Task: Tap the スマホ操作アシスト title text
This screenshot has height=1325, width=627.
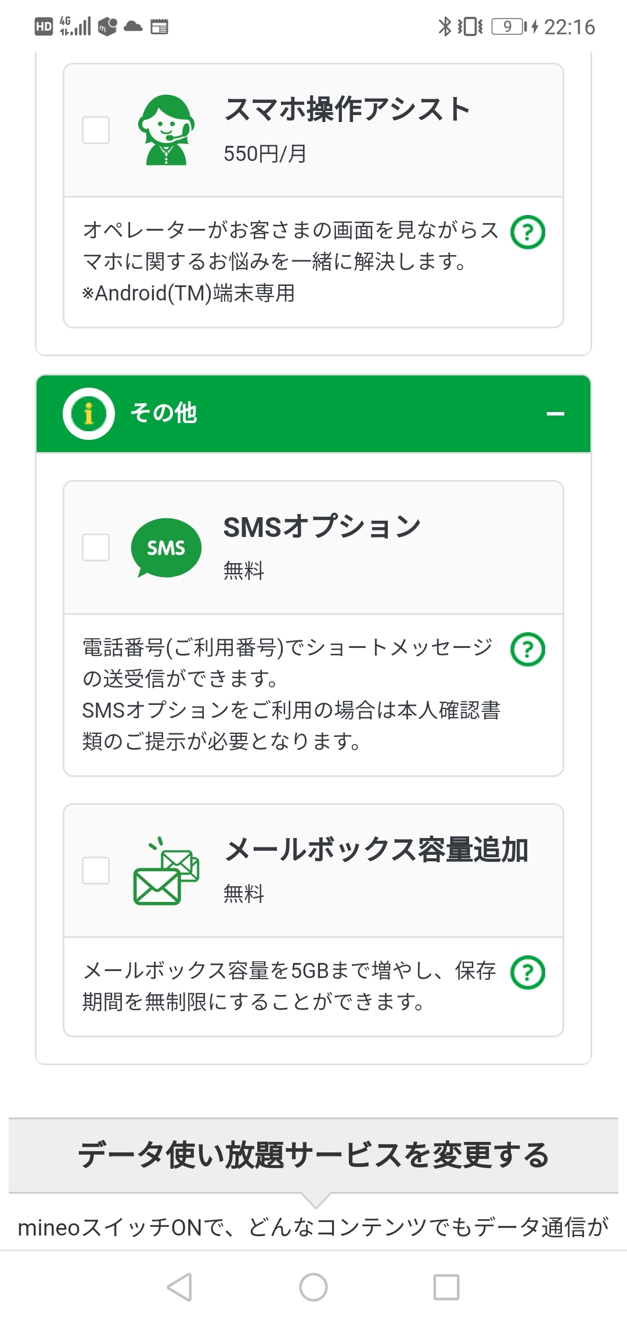Action: 347,110
